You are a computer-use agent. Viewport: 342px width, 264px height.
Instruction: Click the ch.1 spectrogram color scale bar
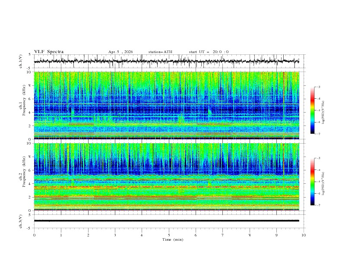pos(312,110)
